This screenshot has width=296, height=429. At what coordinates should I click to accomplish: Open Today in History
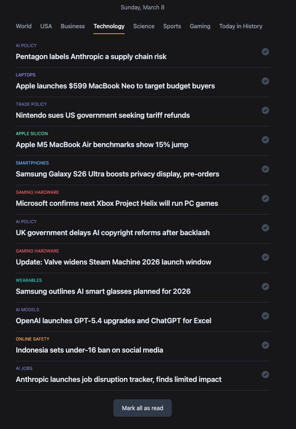point(241,26)
